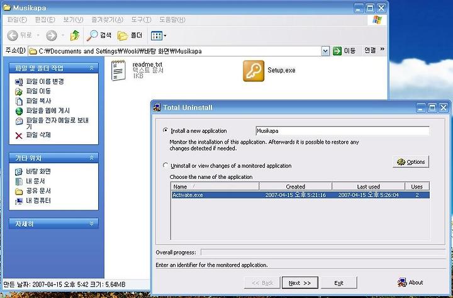The width and height of the screenshot is (453, 298).
Task: Open the Help menu (도움말)
Action: pos(172,20)
